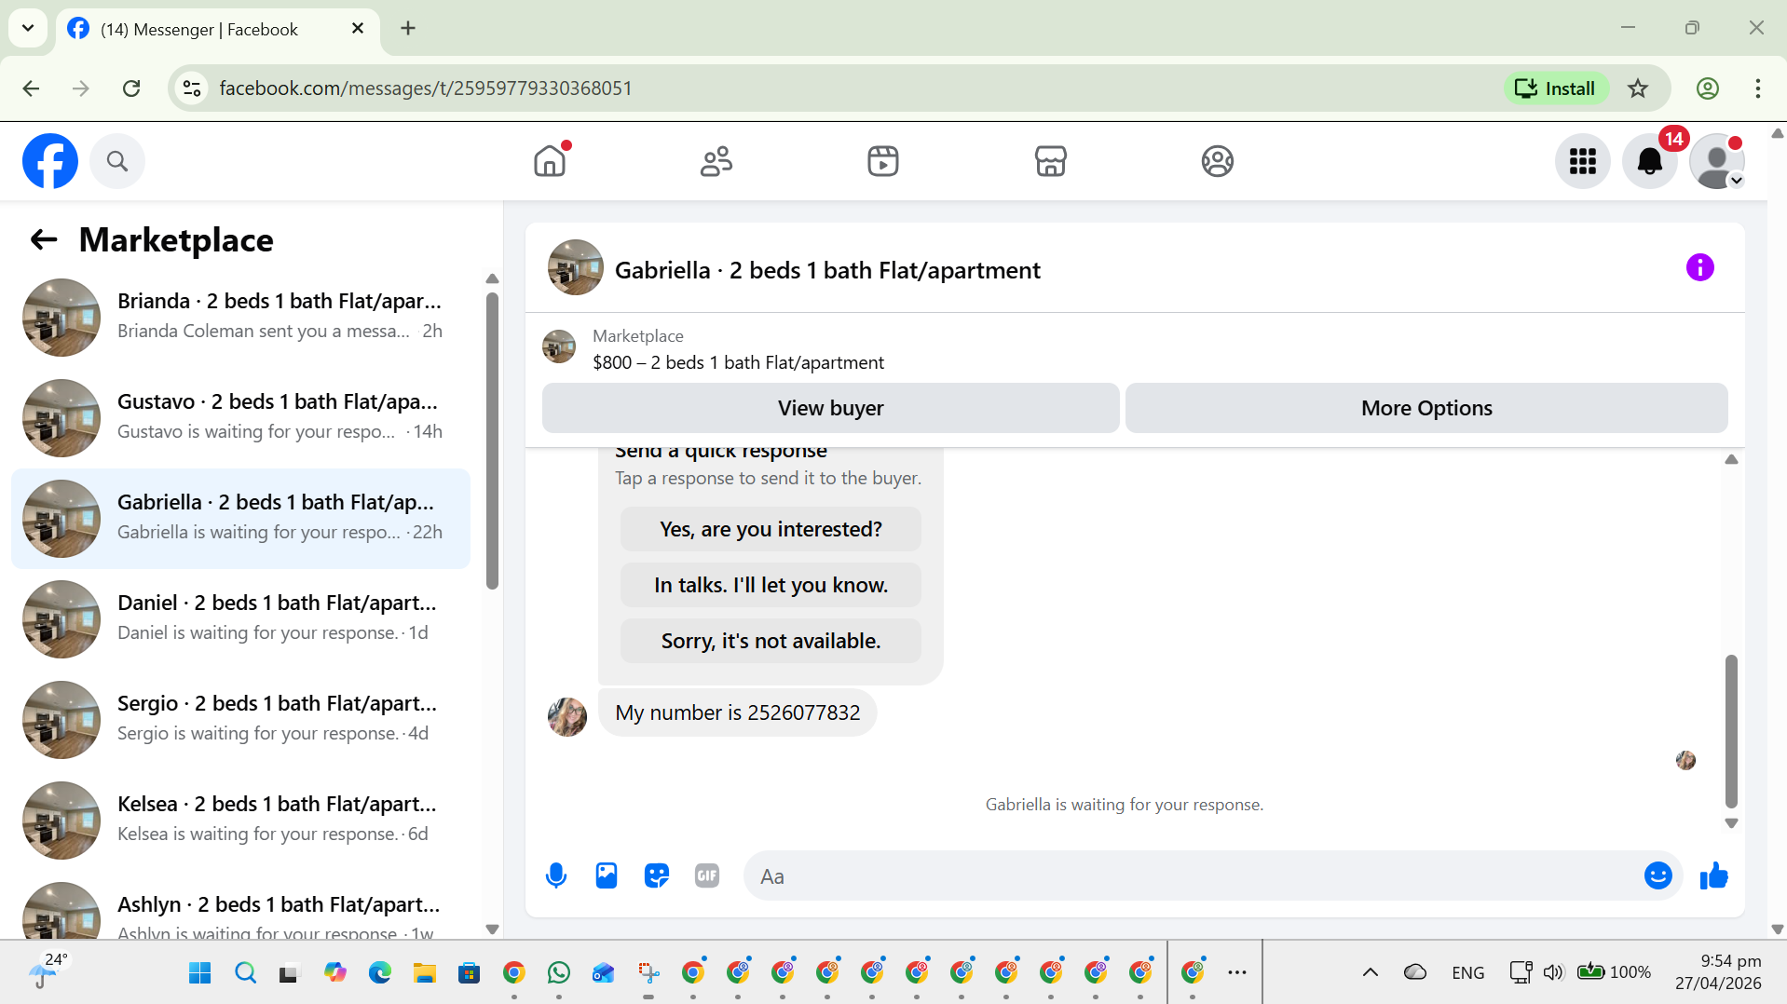Open a new browser tab

pyautogui.click(x=408, y=28)
